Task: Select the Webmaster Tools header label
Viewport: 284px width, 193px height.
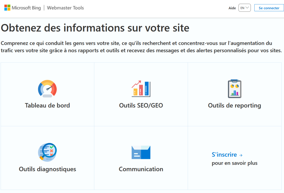Action: pyautogui.click(x=65, y=8)
